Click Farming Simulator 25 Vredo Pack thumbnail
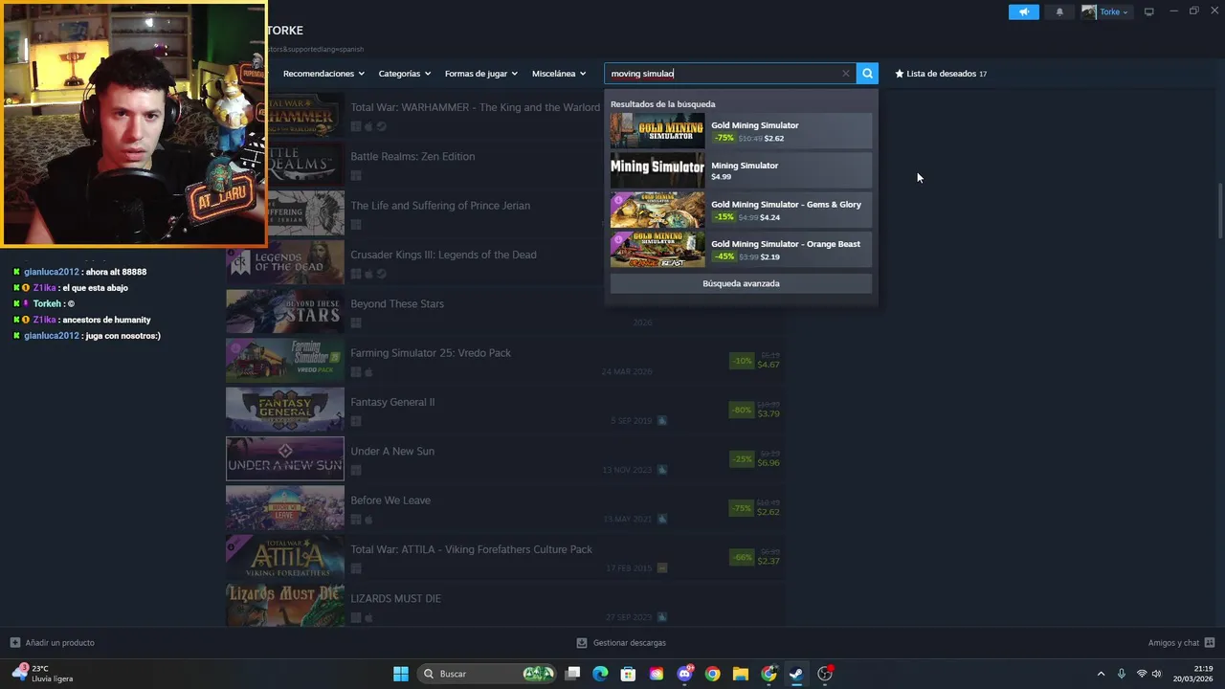The image size is (1225, 689). (285, 361)
